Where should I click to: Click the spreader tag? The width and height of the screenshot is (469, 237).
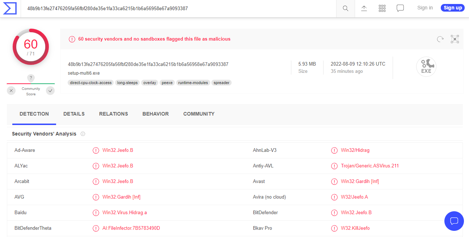click(x=221, y=83)
